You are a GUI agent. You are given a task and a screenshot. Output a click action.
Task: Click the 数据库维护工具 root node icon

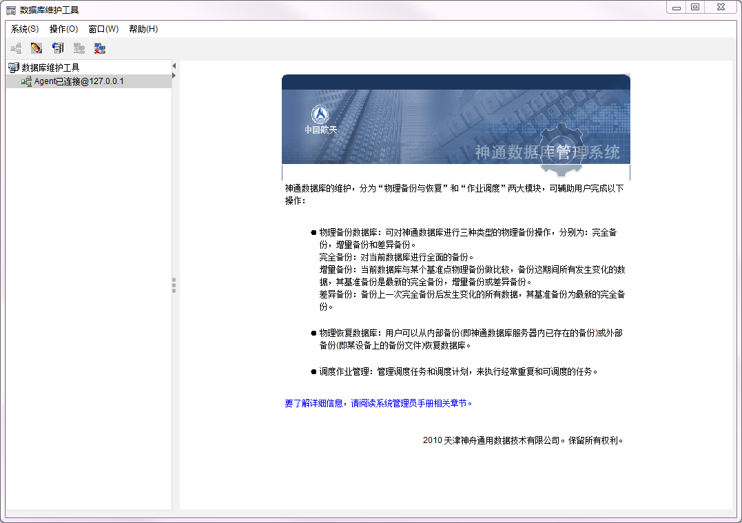14,68
